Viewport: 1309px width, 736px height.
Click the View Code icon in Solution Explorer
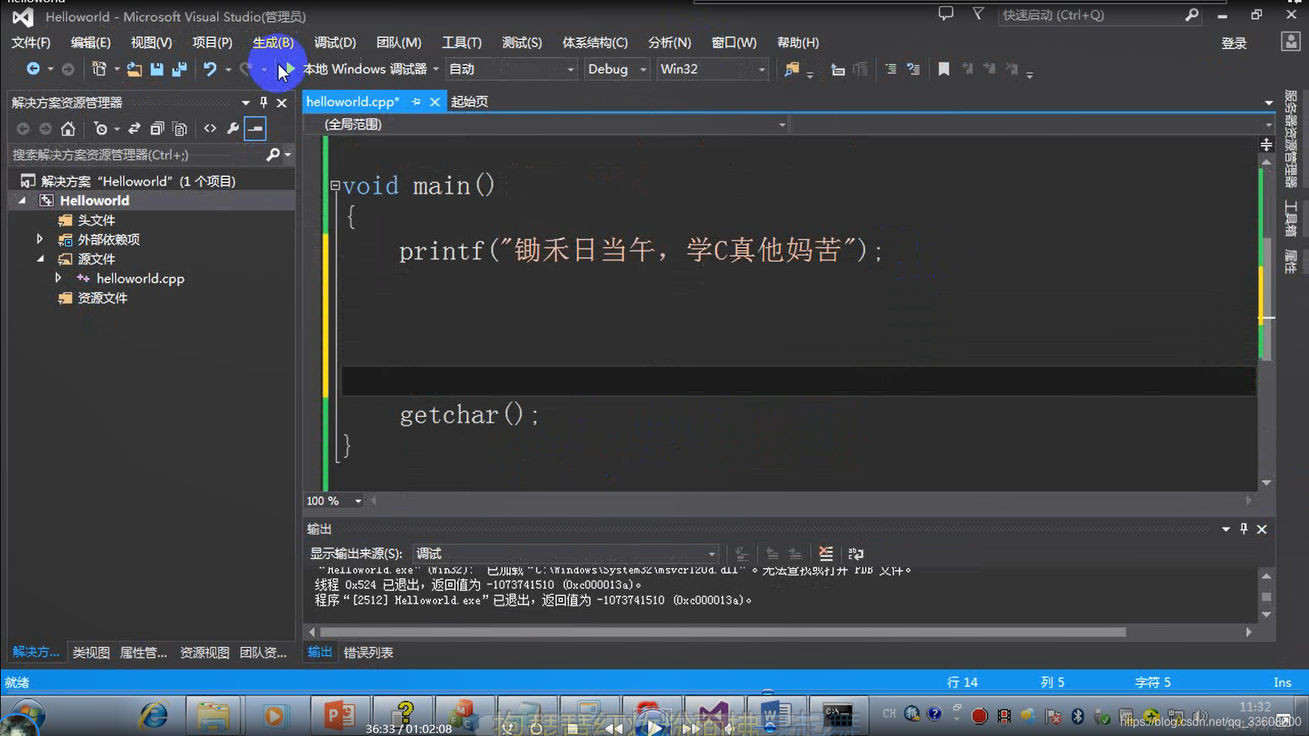210,128
